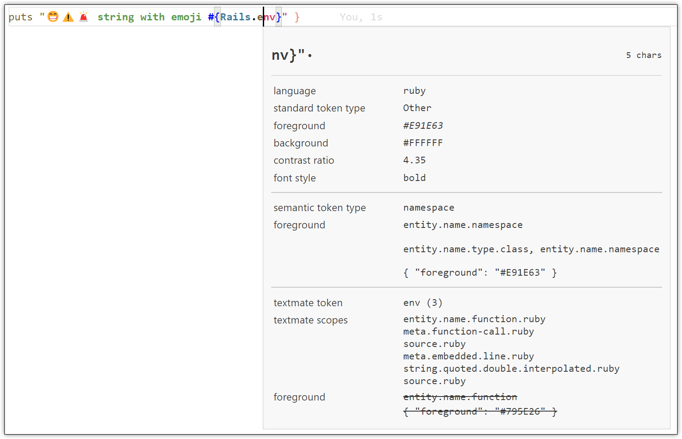
Task: Click the '5 chars' label
Action: 643,55
